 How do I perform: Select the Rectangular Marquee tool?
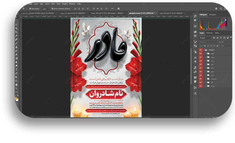[17, 21]
